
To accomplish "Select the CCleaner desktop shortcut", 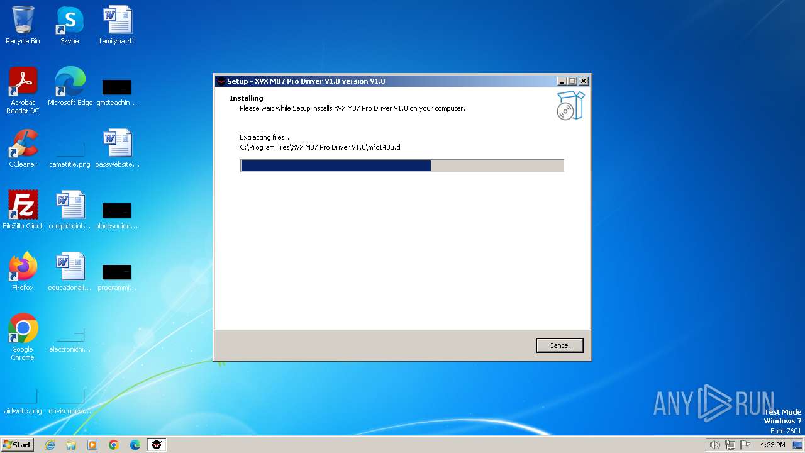I will coord(23,148).
